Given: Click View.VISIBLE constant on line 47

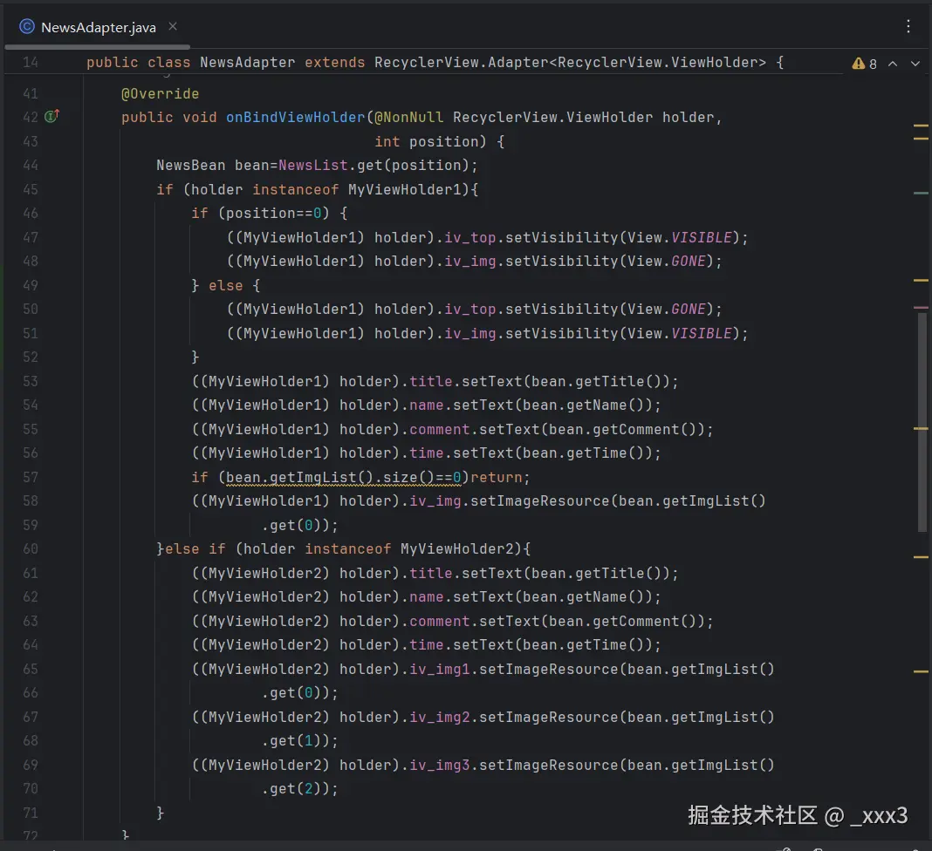Looking at the screenshot, I should click(x=680, y=237).
